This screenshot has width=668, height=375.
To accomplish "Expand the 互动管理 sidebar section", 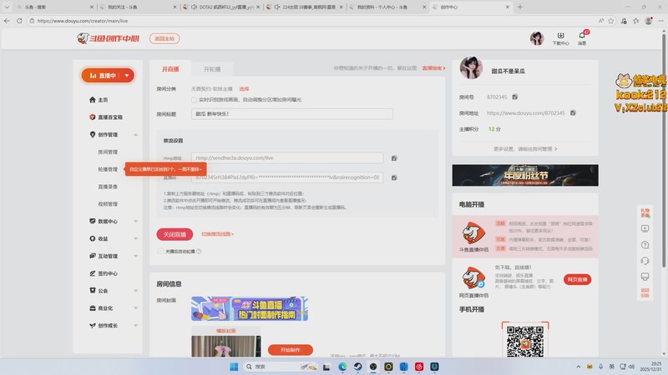I will click(x=135, y=256).
